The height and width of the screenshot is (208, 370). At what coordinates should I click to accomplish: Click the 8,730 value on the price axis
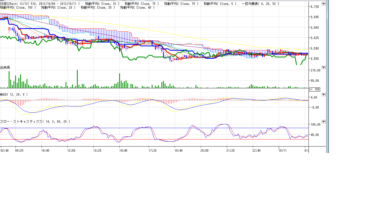315,7
